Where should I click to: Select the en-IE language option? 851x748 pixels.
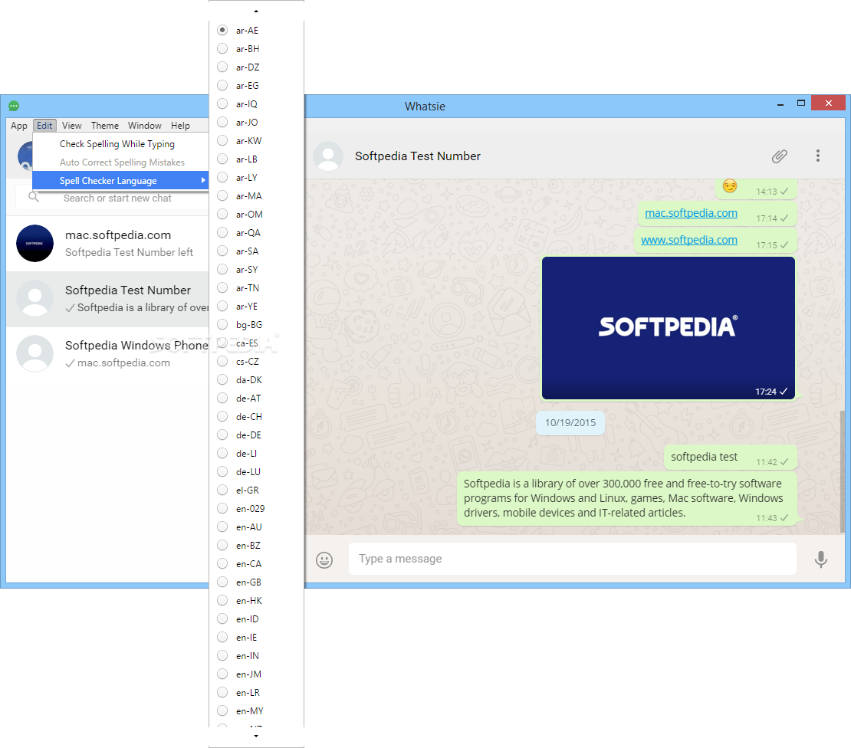[x=256, y=638]
